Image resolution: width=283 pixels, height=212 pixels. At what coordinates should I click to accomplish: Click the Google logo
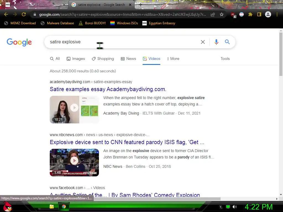(19, 42)
